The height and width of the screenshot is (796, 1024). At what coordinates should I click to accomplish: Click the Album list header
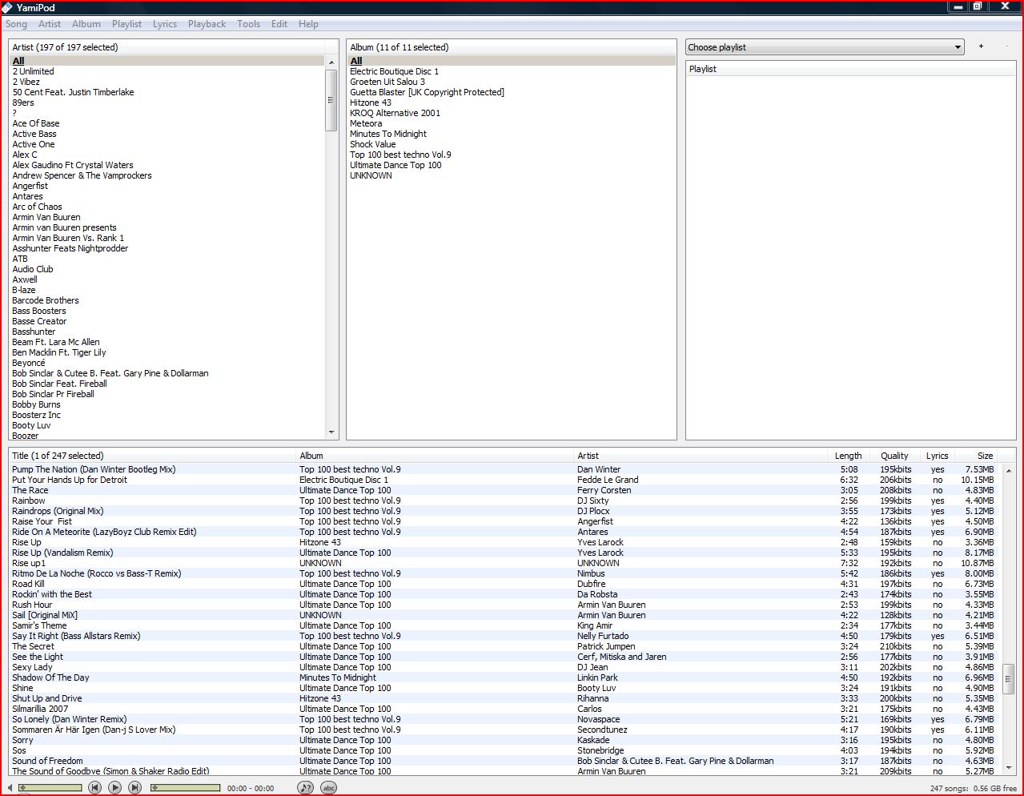click(x=511, y=47)
